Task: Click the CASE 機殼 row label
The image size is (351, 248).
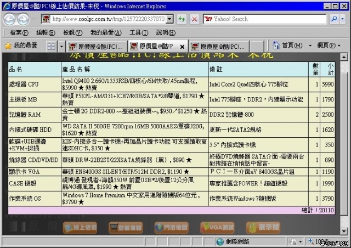Action: [22, 183]
